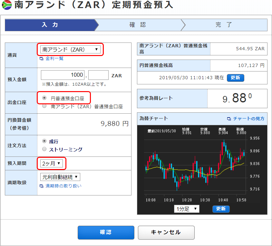272x246 pixels.
Task: Open the 元利自動継続 maturity dropdown
Action: pos(60,177)
